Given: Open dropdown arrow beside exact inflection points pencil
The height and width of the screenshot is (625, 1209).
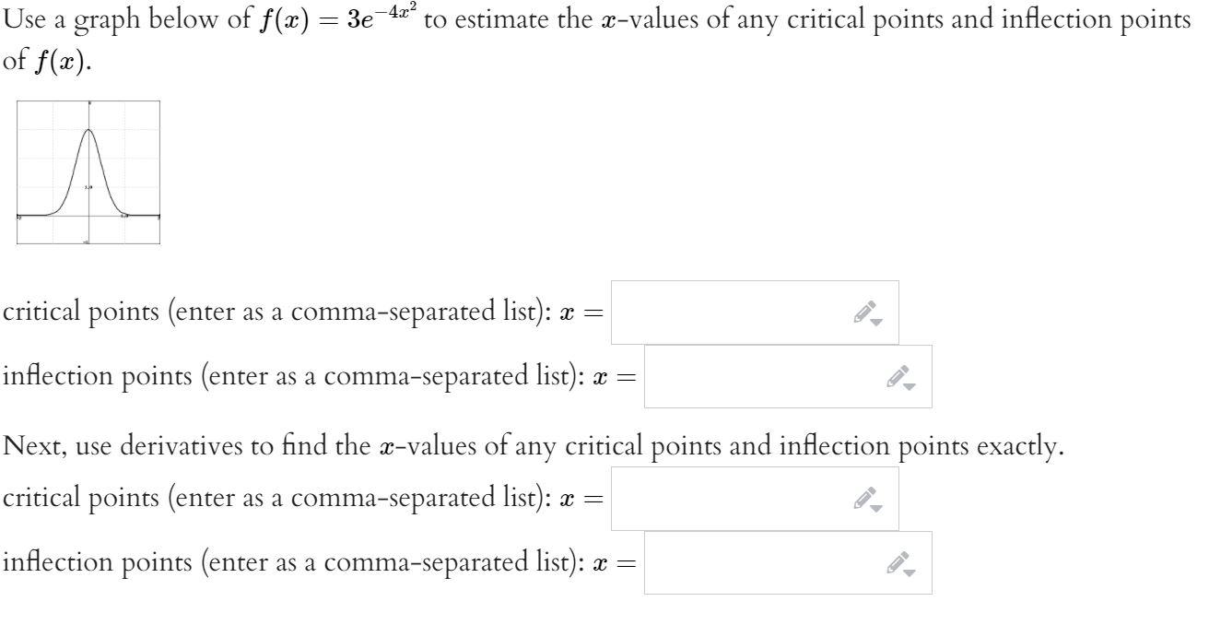Looking at the screenshot, I should 910,572.
